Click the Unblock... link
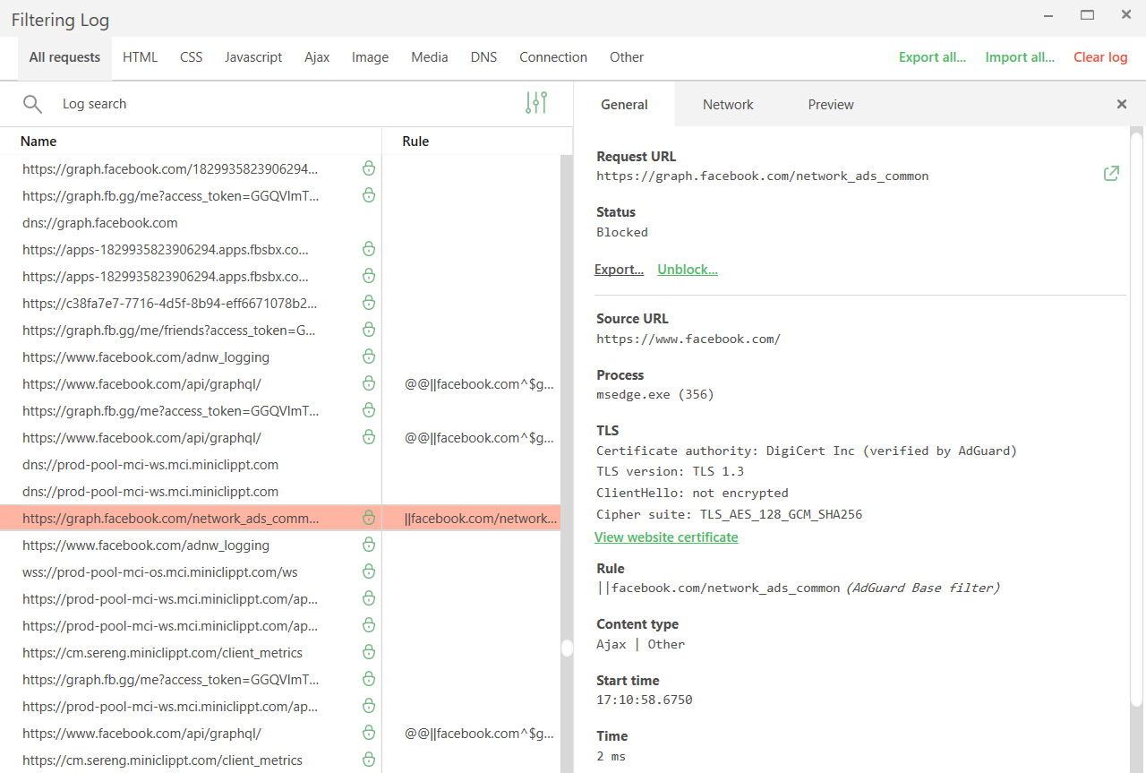The width and height of the screenshot is (1146, 773). (x=688, y=270)
